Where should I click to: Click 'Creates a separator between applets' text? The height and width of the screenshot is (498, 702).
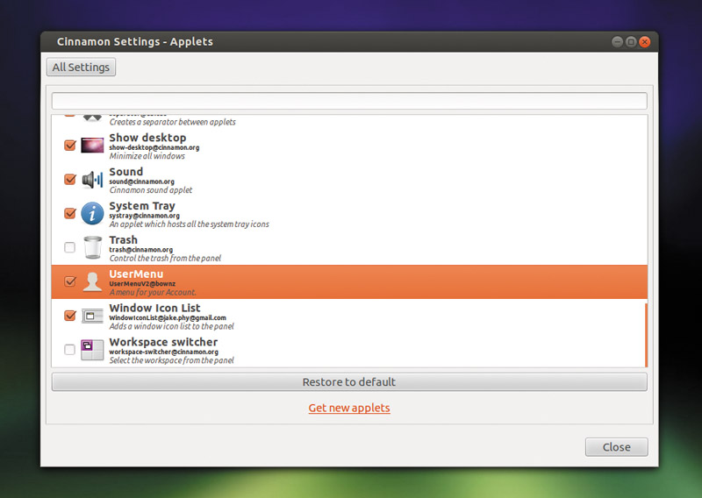tap(172, 122)
